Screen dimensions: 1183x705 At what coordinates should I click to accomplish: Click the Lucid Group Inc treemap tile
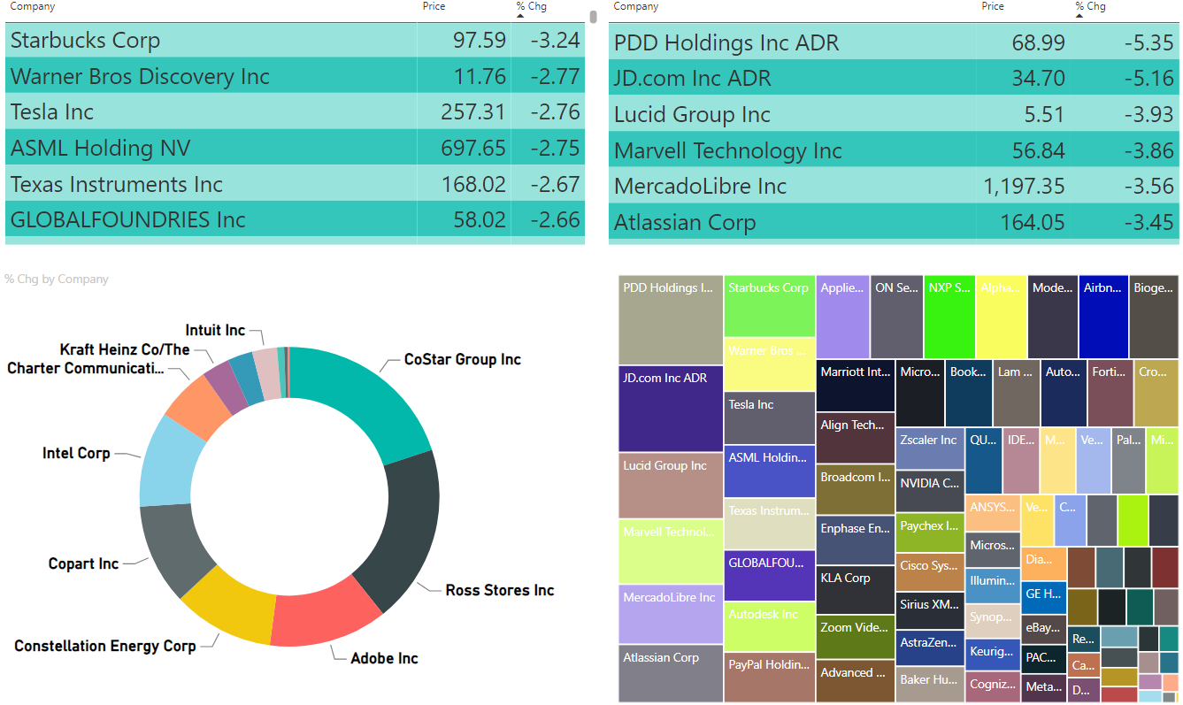coord(670,486)
